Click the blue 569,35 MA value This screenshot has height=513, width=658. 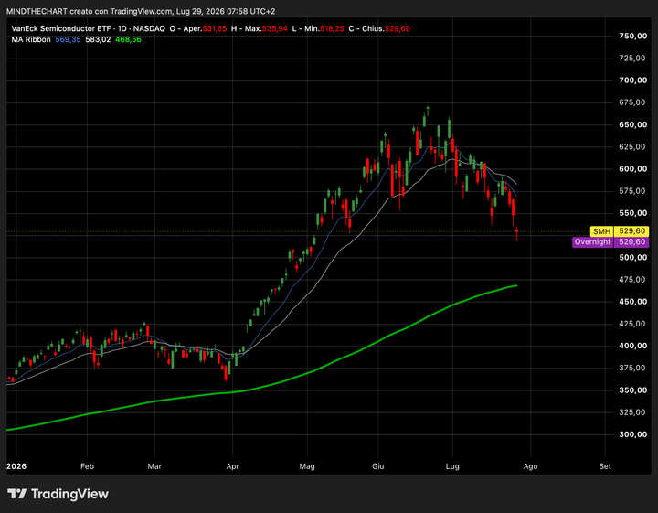click(68, 39)
